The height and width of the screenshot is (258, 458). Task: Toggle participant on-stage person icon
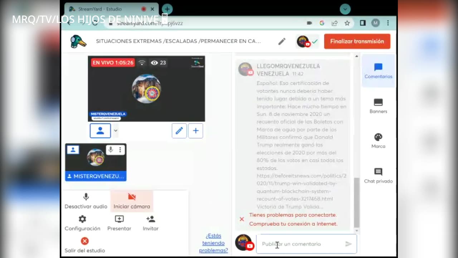pos(73,150)
